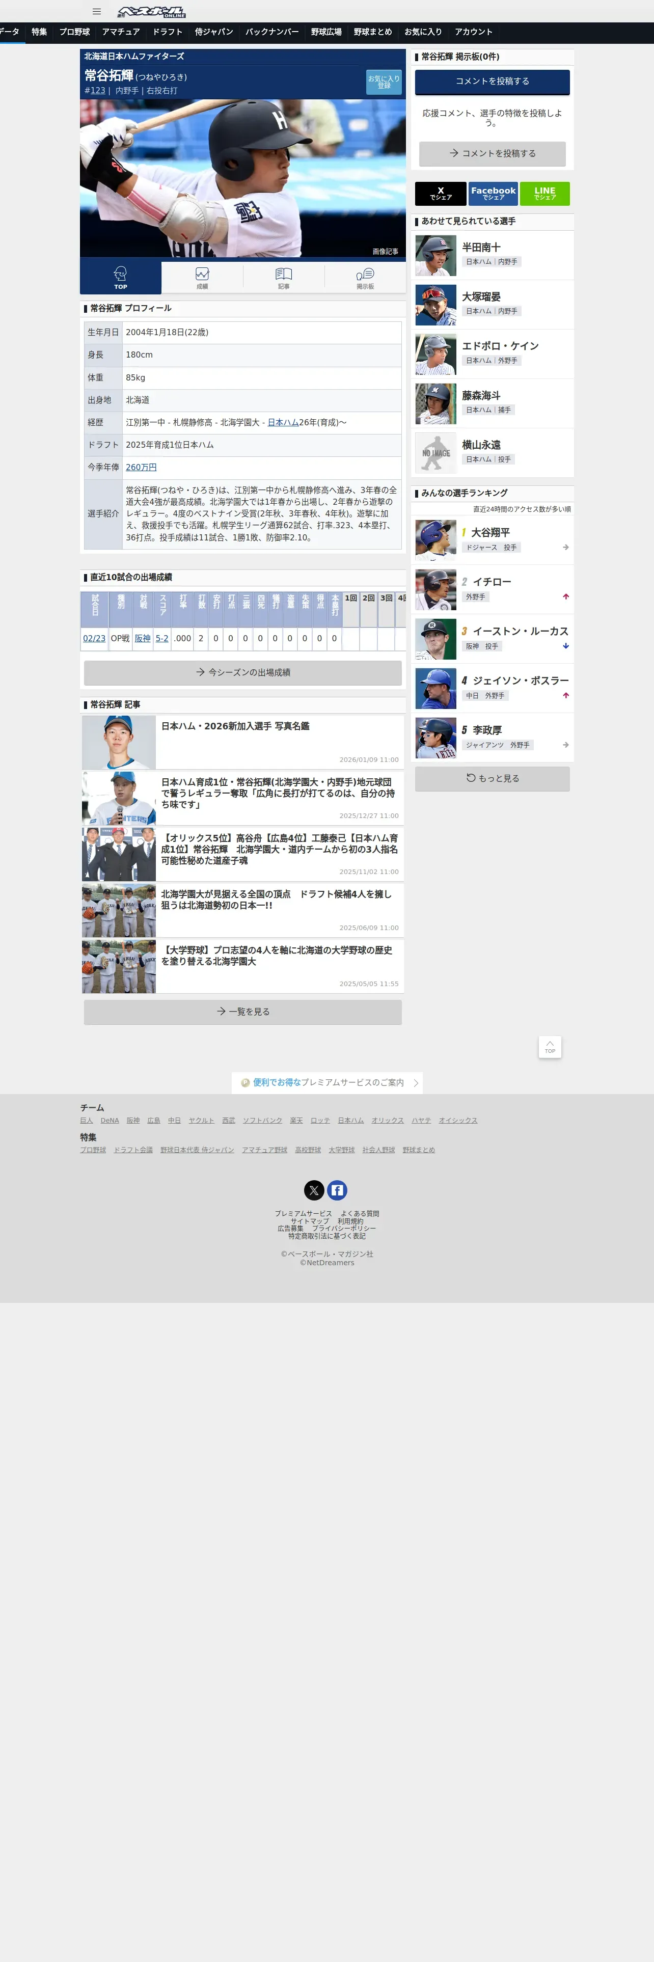This screenshot has height=1962, width=654.
Task: Open the 画像記事 label on player photo
Action: [x=385, y=251]
